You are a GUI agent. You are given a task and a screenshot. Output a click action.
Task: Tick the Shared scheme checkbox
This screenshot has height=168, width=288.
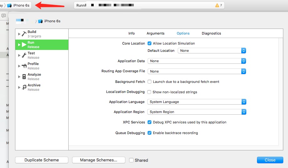(131, 160)
